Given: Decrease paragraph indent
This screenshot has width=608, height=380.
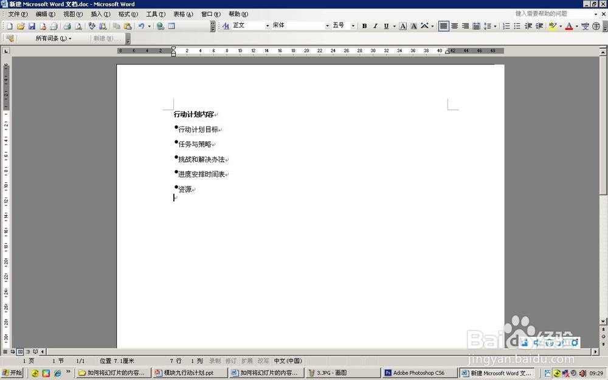Looking at the screenshot, I should (x=528, y=26).
